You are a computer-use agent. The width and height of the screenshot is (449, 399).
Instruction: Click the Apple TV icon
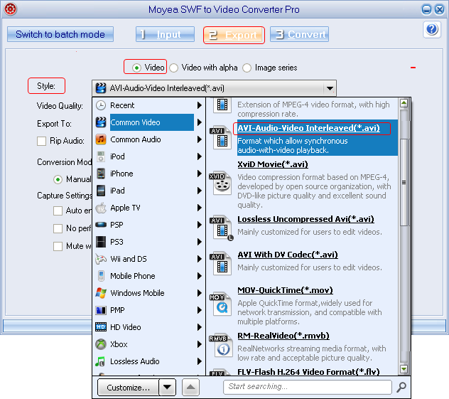click(x=101, y=208)
